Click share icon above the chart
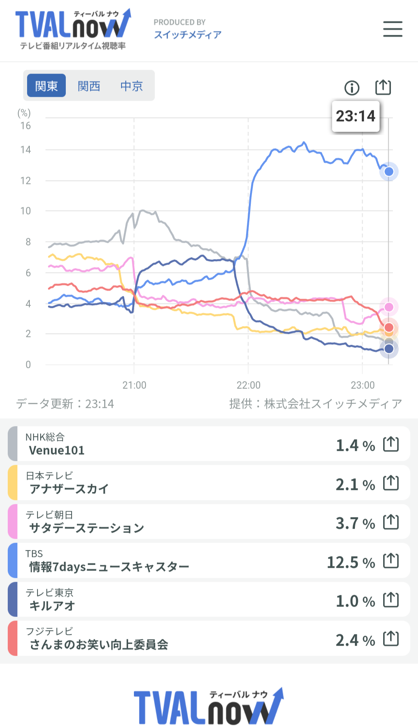Viewport: 418px width, 727px height. [x=383, y=87]
